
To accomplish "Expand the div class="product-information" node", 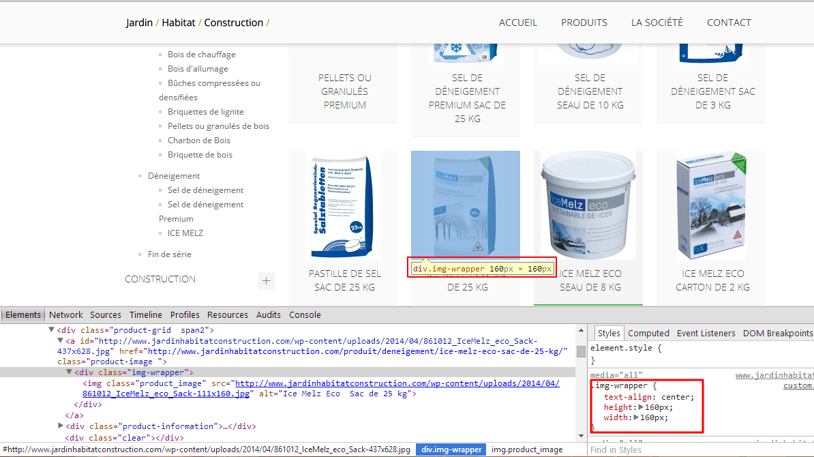I will click(61, 426).
